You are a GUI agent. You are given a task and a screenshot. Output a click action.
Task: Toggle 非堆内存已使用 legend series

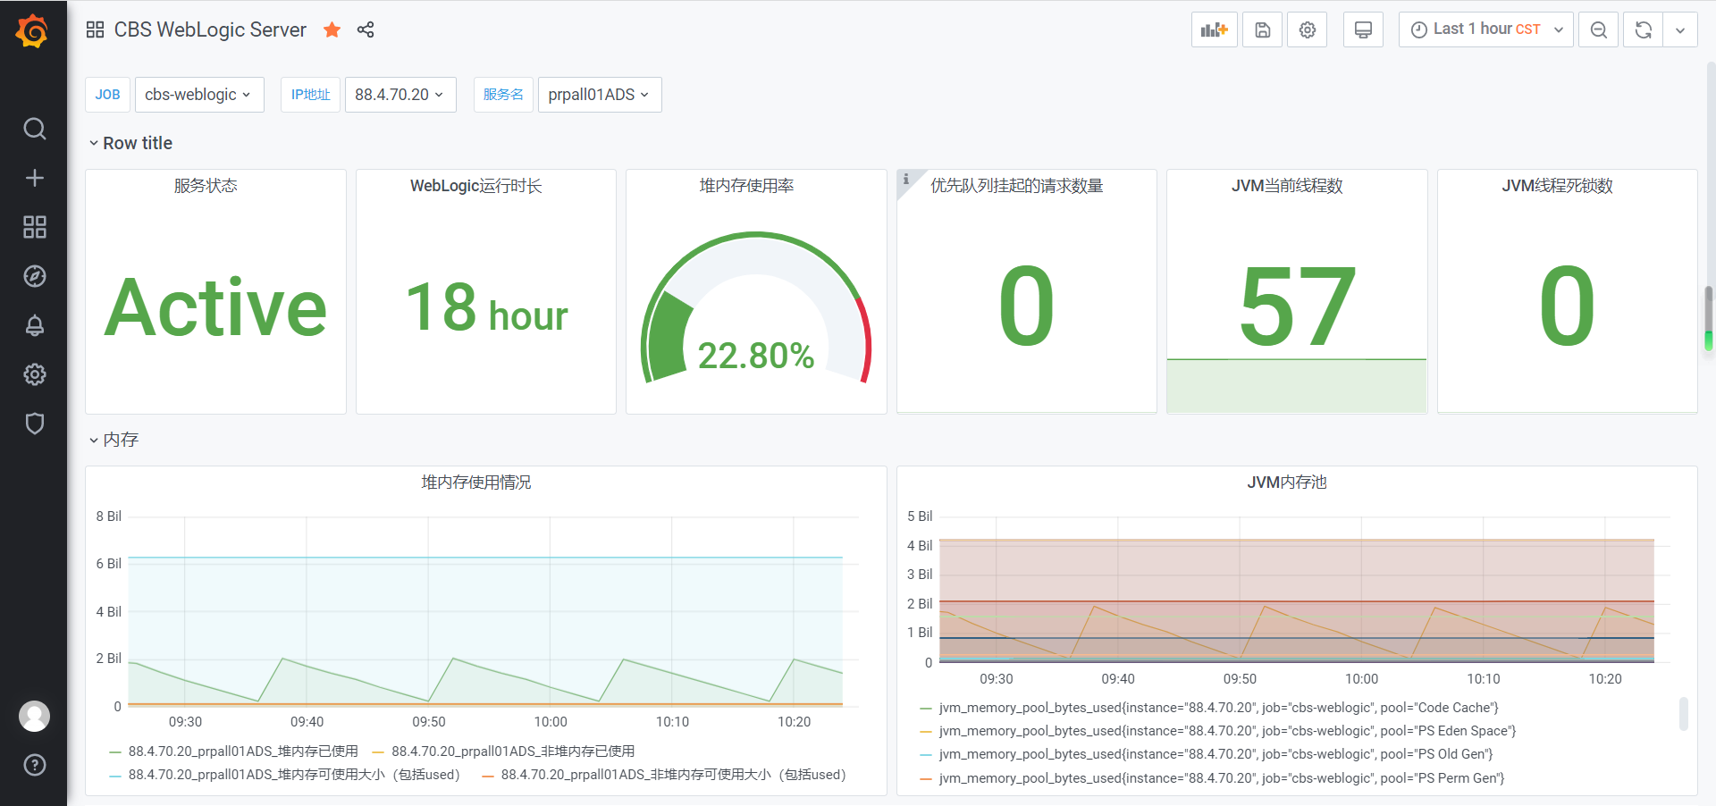pyautogui.click(x=513, y=751)
